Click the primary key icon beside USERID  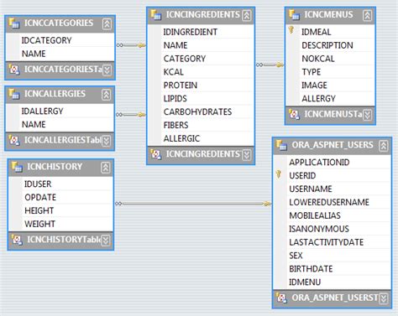tap(278, 174)
